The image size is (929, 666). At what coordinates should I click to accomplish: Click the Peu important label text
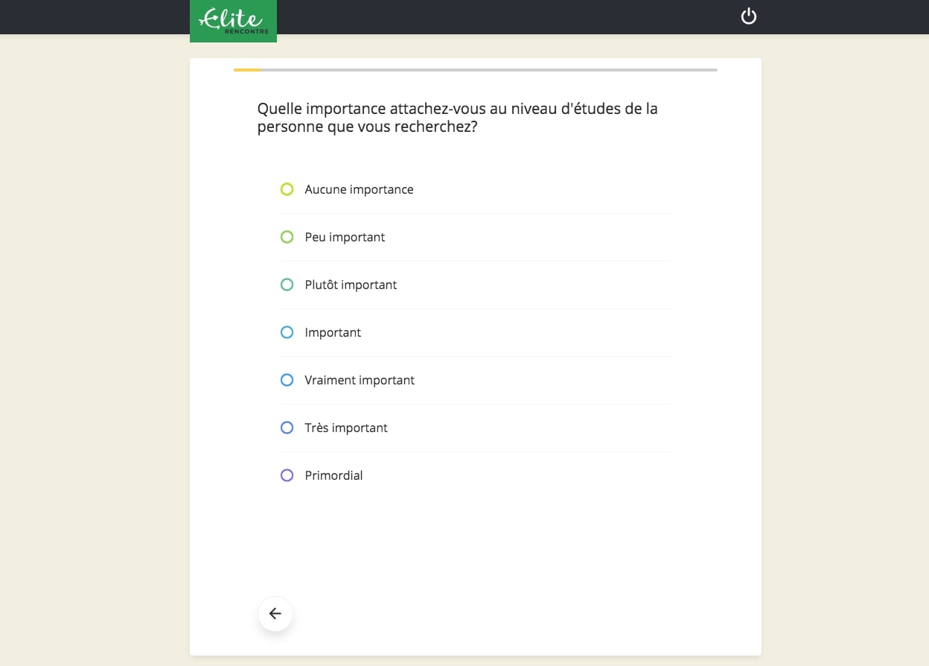tap(345, 237)
